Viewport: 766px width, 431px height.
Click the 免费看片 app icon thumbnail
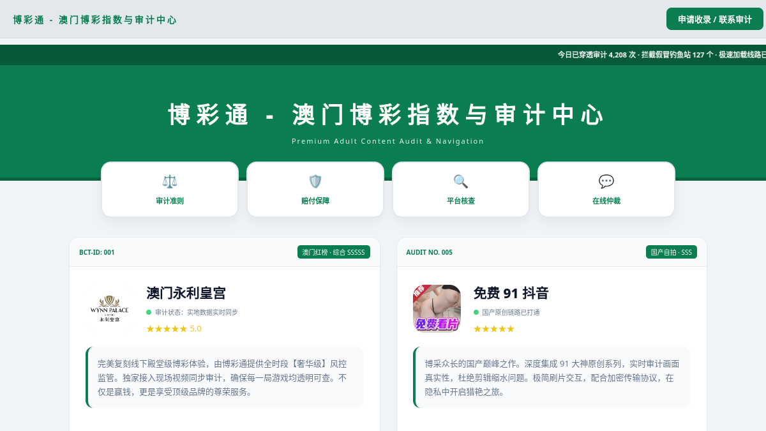(437, 308)
